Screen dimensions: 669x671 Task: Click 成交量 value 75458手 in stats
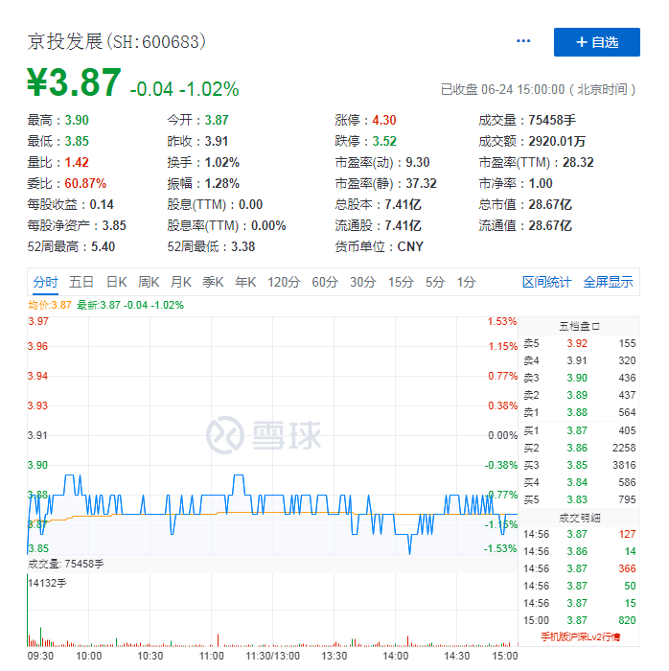tap(552, 120)
